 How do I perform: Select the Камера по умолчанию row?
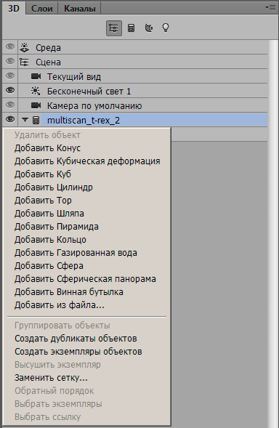[143, 105]
